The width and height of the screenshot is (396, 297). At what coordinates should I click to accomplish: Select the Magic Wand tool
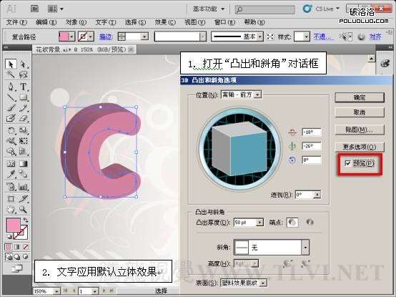point(11,75)
